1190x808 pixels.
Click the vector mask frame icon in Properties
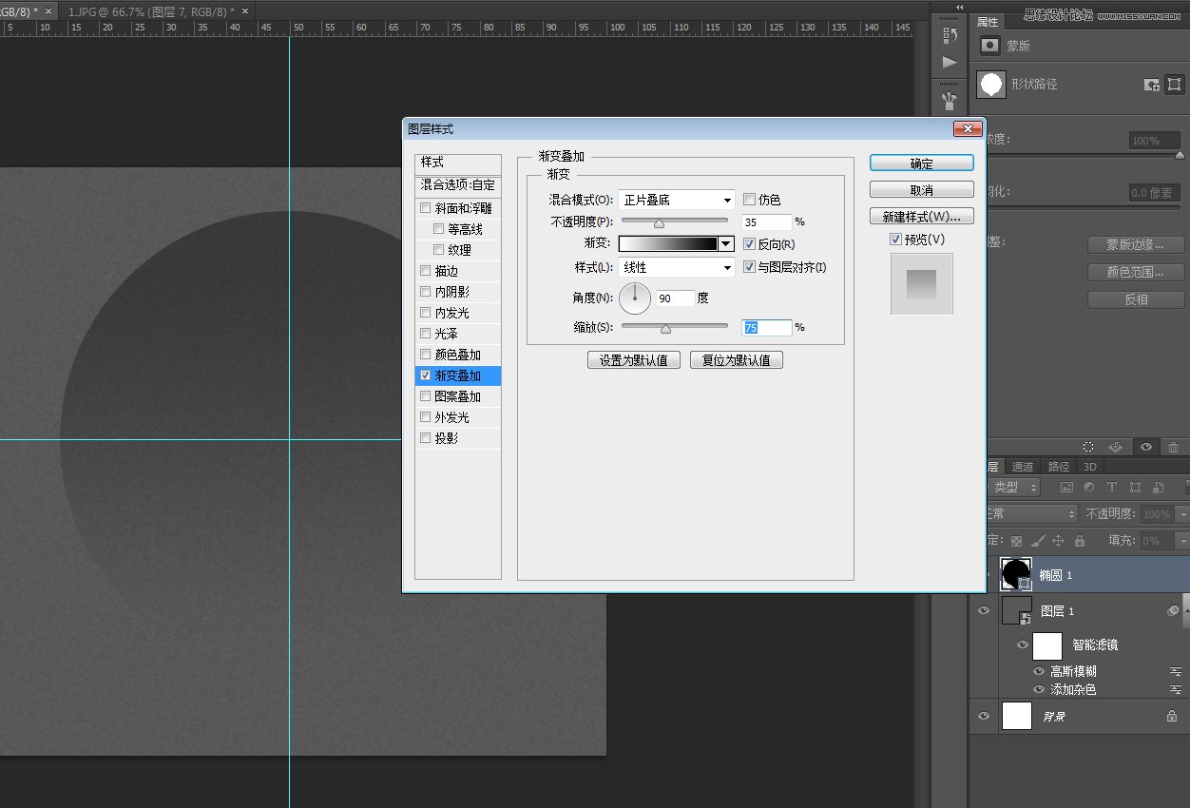click(1176, 84)
